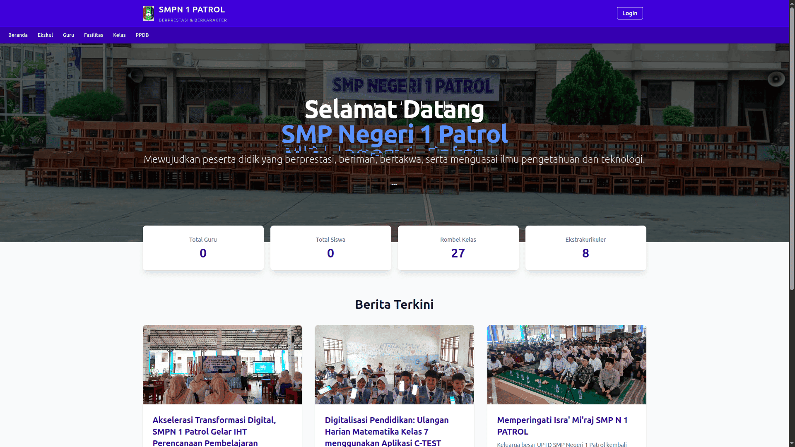Open the IHT workshop news thumbnail
795x447 pixels.
222,365
